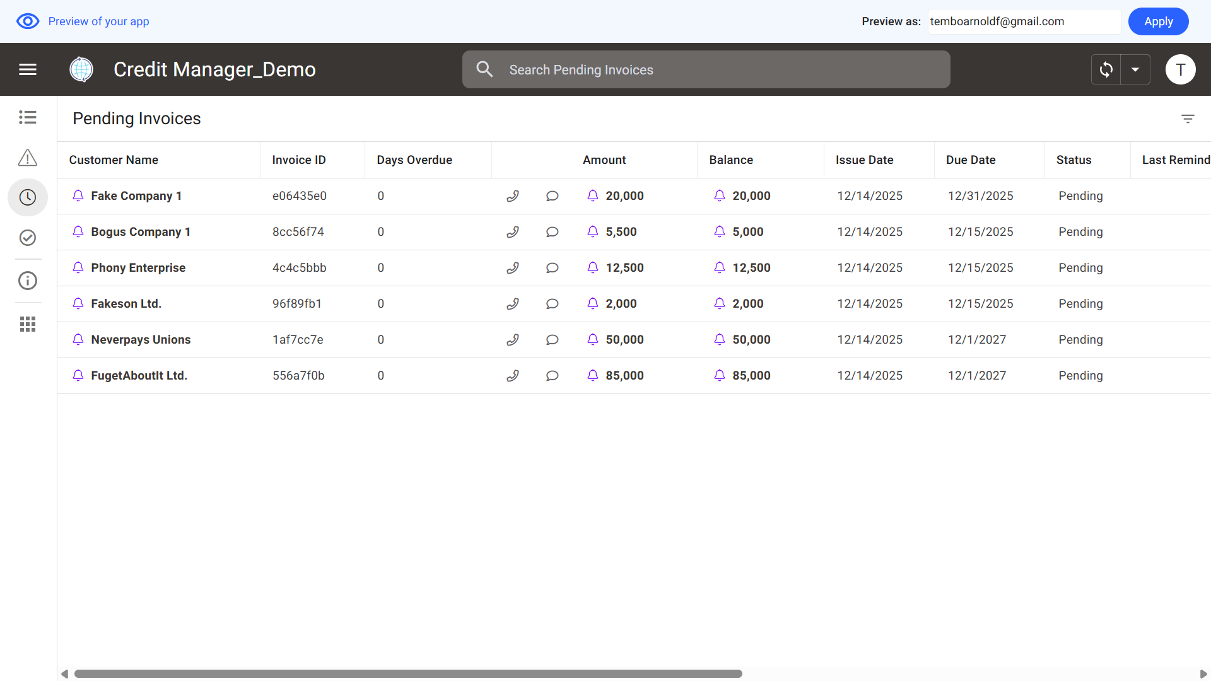Click the info circle sidebar icon
Viewport: 1211px width, 681px height.
click(x=28, y=281)
